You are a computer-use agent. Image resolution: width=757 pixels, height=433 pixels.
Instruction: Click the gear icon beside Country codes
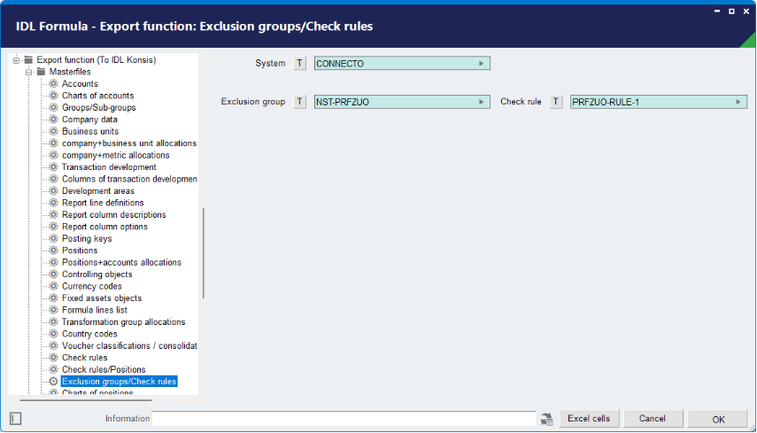click(54, 334)
